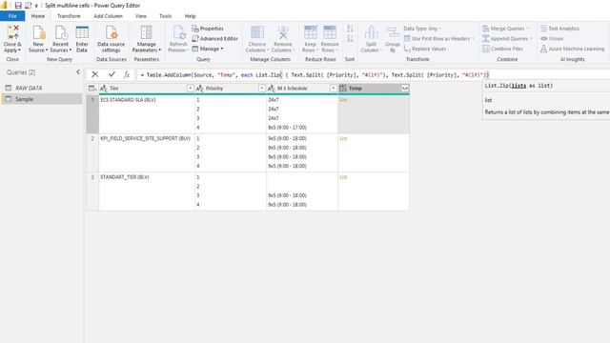Switch to the Add Column tab
This screenshot has width=610, height=343.
[108, 16]
